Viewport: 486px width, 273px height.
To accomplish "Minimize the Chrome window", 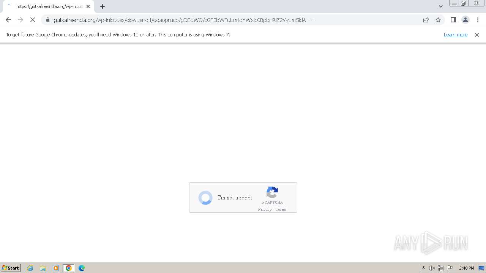I will (x=454, y=3).
